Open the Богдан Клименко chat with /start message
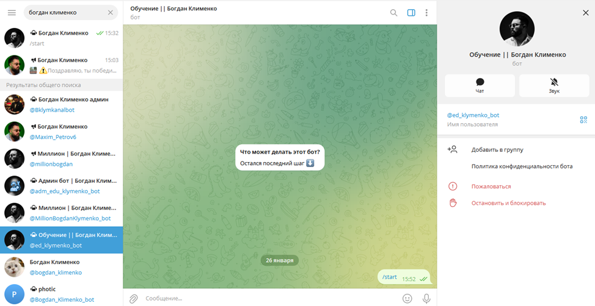Viewport: 595px width, 306px height. [62, 38]
